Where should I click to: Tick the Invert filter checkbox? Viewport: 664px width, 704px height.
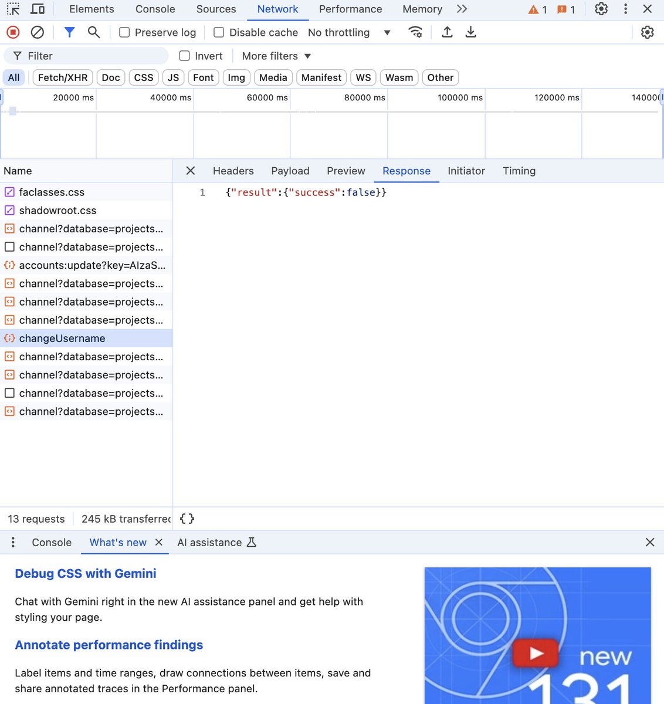(184, 56)
